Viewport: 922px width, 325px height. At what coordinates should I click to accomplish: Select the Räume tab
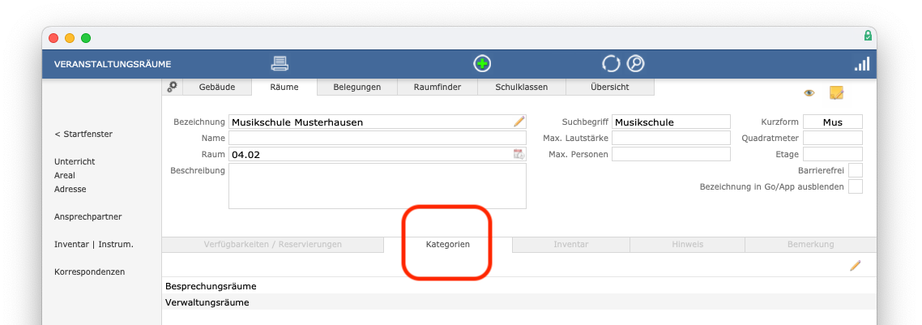(284, 87)
